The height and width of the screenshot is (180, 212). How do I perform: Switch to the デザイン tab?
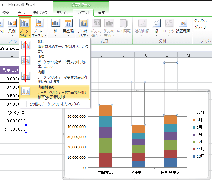tap(62, 13)
